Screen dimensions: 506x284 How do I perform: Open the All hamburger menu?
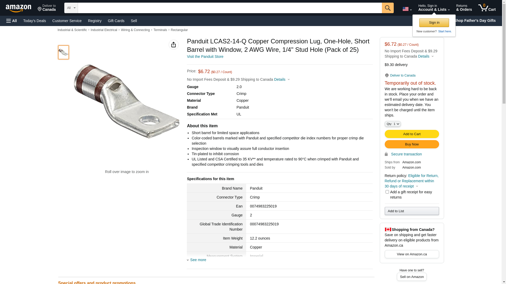point(12,21)
